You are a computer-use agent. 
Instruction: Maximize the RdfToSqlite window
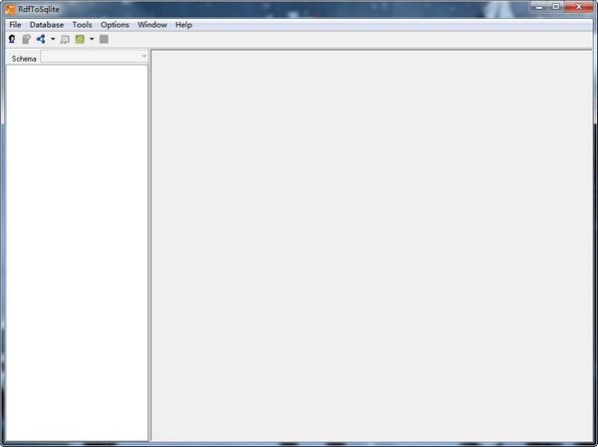556,7
